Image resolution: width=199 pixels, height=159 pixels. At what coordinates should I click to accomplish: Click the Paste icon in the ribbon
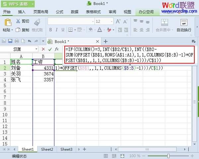(7, 23)
